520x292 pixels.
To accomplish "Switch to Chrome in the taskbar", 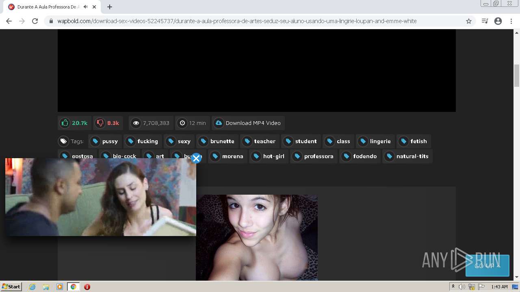I will 74,287.
